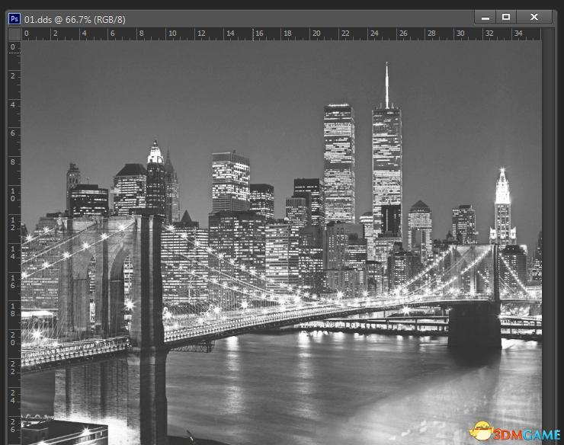Viewport: 564px width, 445px height.
Task: Click the ruler origin box at rulers' corner
Action: [x=14, y=34]
